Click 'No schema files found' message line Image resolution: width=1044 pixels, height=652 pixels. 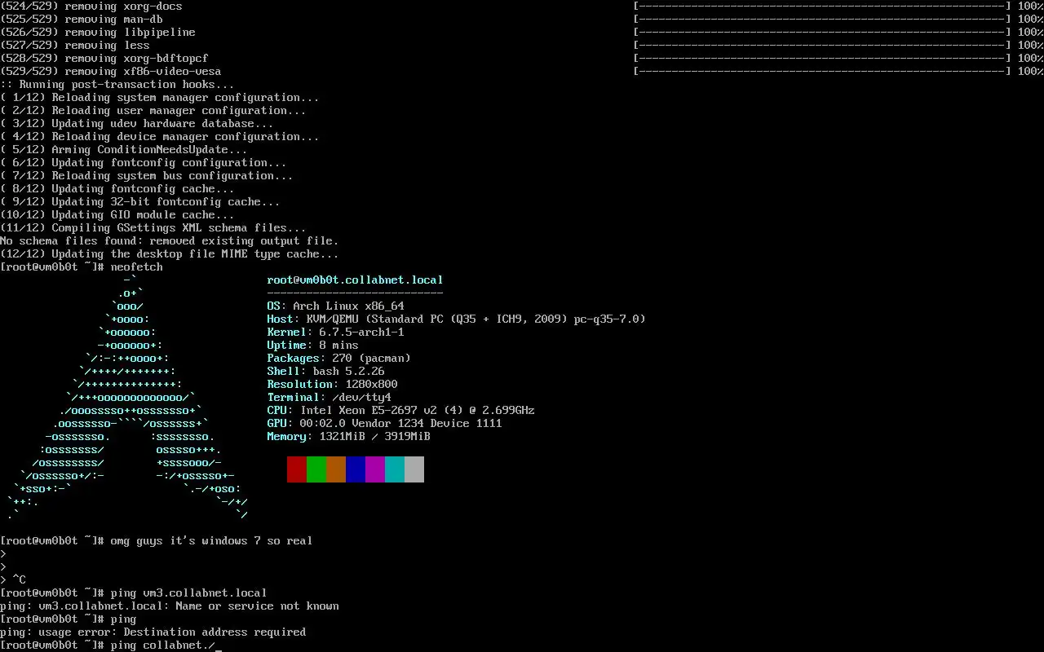pos(170,241)
